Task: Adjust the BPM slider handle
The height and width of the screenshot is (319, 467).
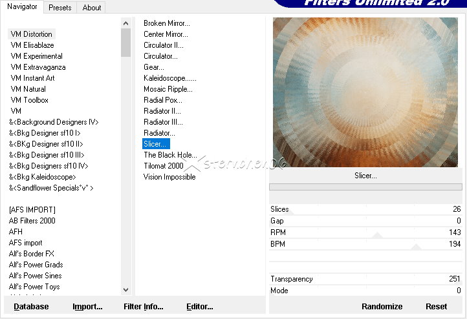Action: click(416, 247)
